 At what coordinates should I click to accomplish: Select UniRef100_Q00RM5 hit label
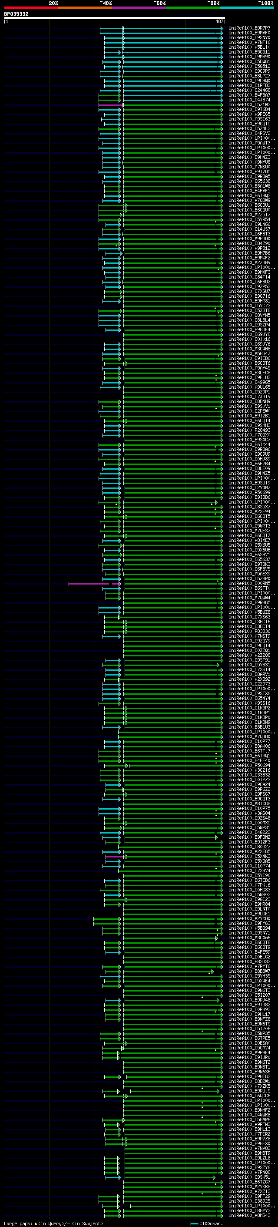(x=249, y=584)
